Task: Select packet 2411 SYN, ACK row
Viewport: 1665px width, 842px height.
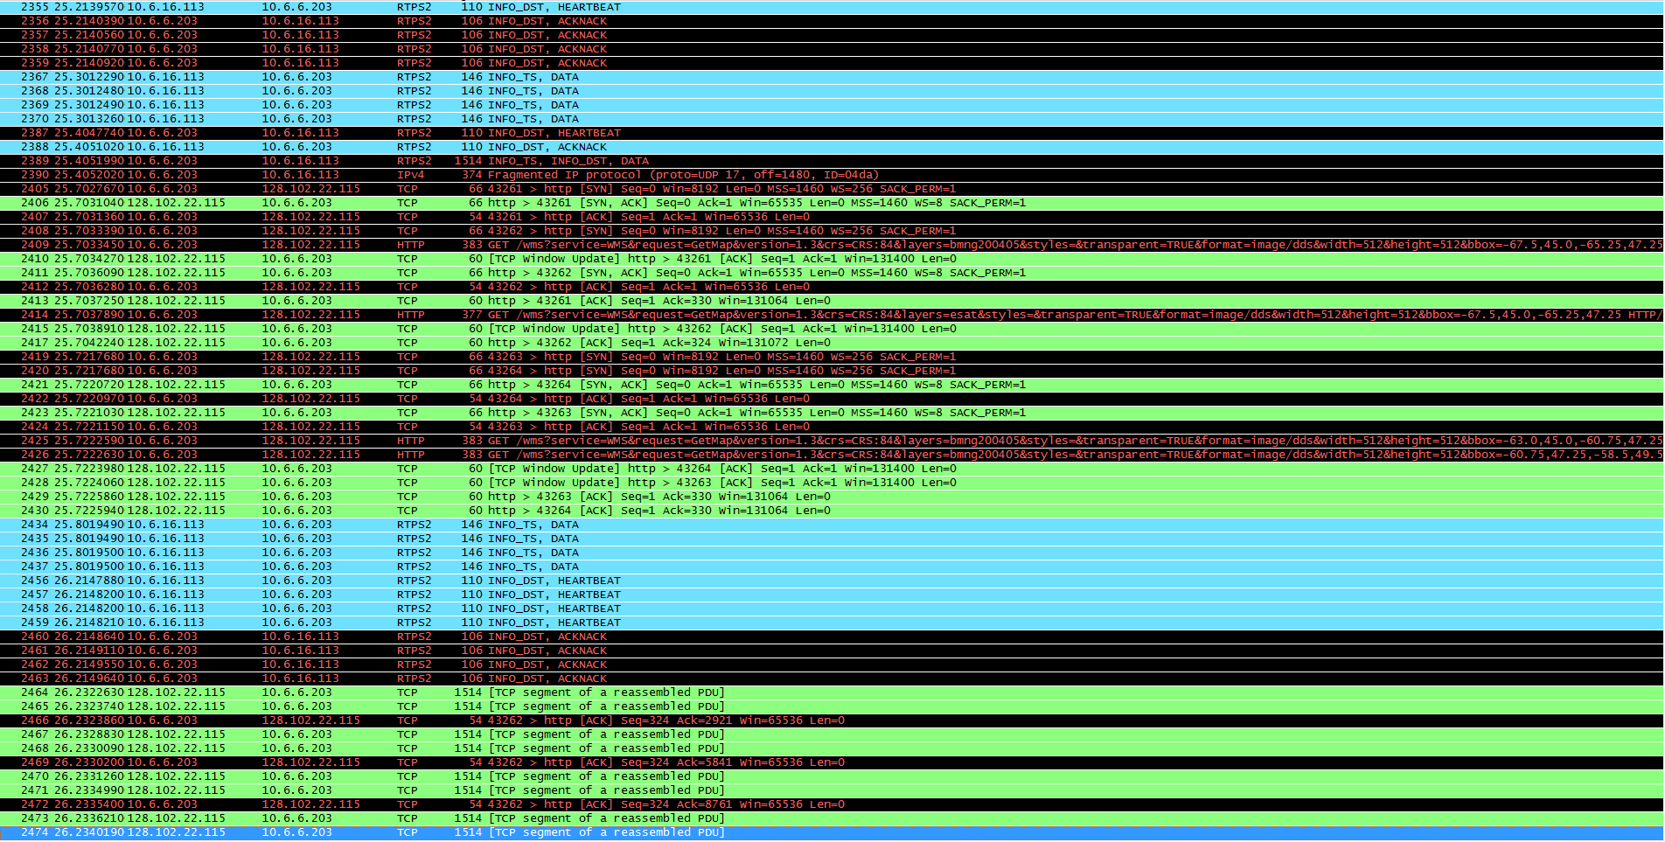Action: 832,273
